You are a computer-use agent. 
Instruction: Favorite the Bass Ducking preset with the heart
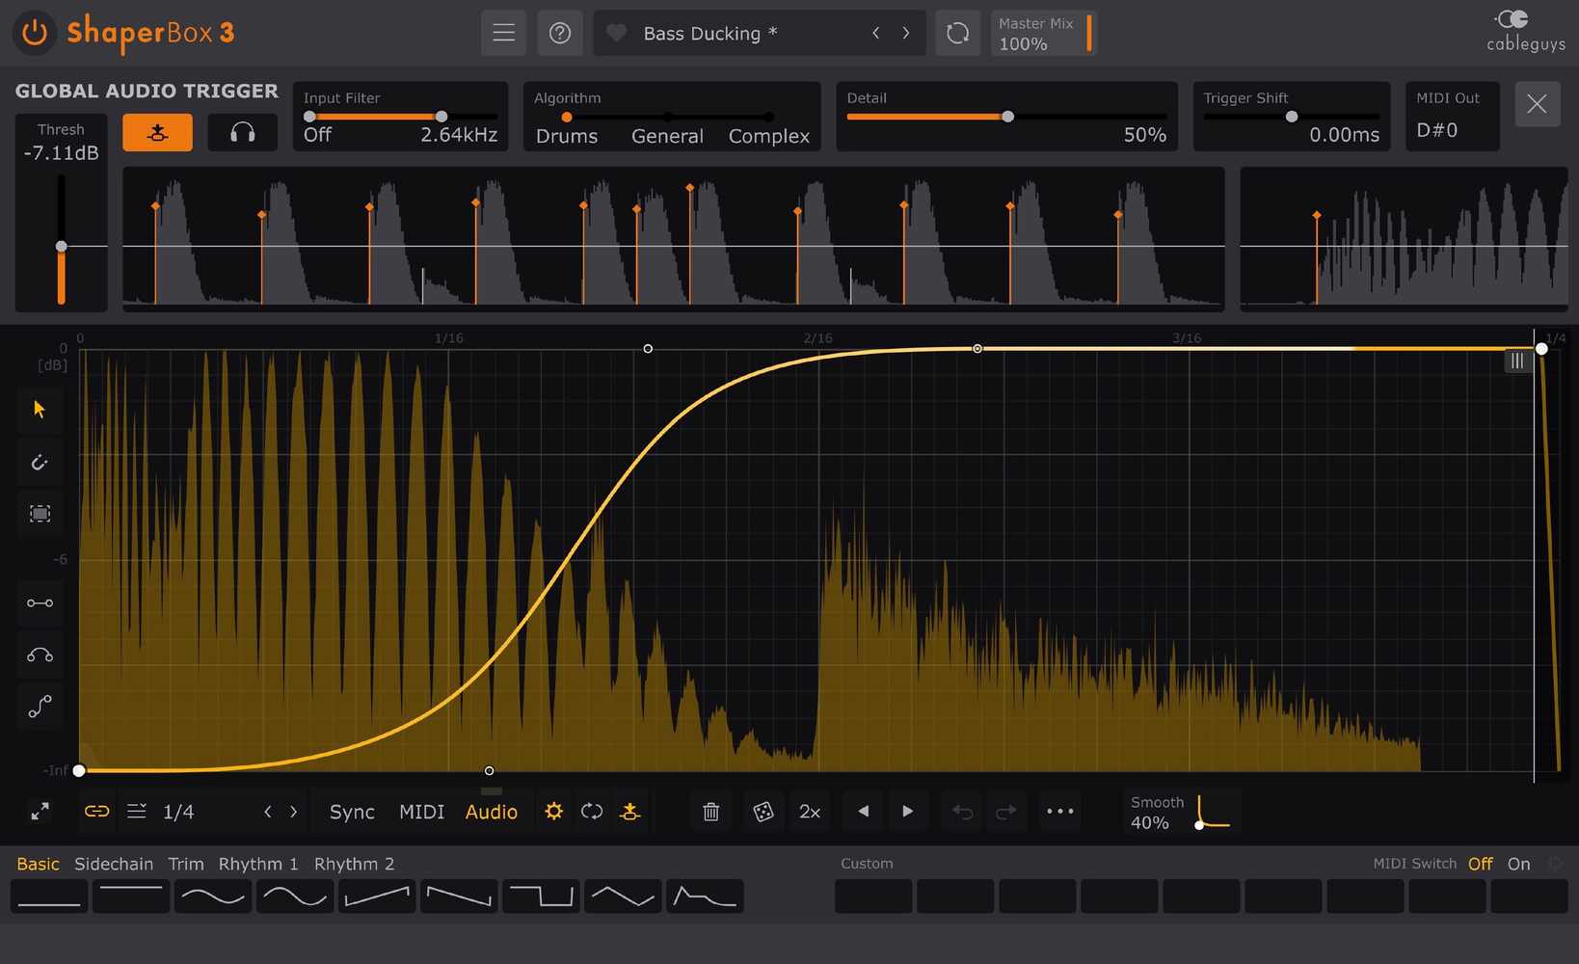click(616, 32)
